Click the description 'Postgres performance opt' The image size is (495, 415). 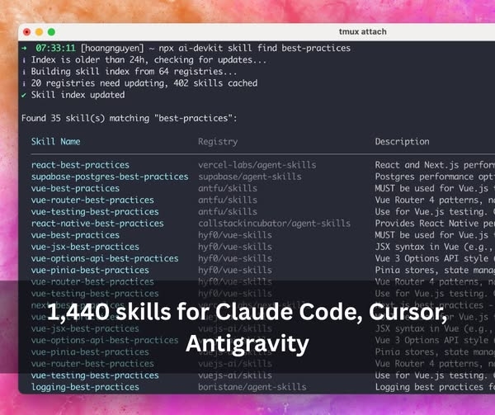pyautogui.click(x=435, y=177)
